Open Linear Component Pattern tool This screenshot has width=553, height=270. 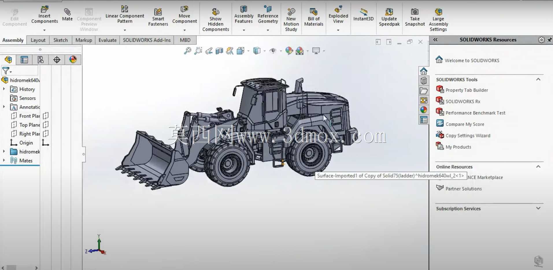[x=125, y=14]
